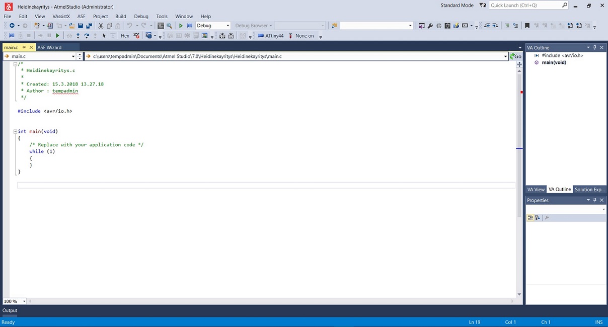Open Device Programming wrench icon
The width and height of the screenshot is (608, 327).
pos(430,25)
